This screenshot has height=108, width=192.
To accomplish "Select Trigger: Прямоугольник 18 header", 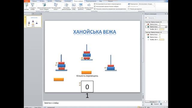I will click(156, 32).
